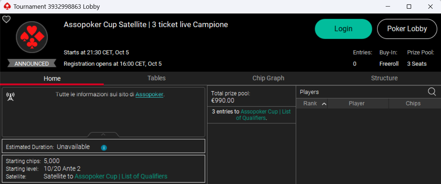Image resolution: width=441 pixels, height=184 pixels.
Task: Open the Chip Graph tab
Action: point(268,78)
